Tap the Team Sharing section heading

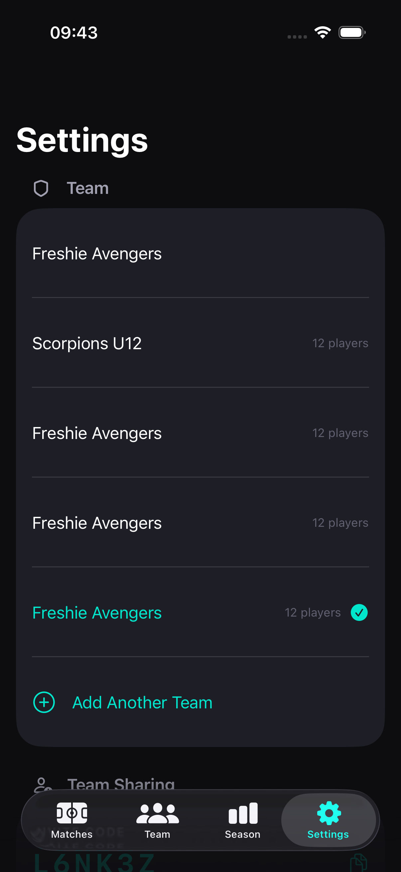pyautogui.click(x=121, y=784)
